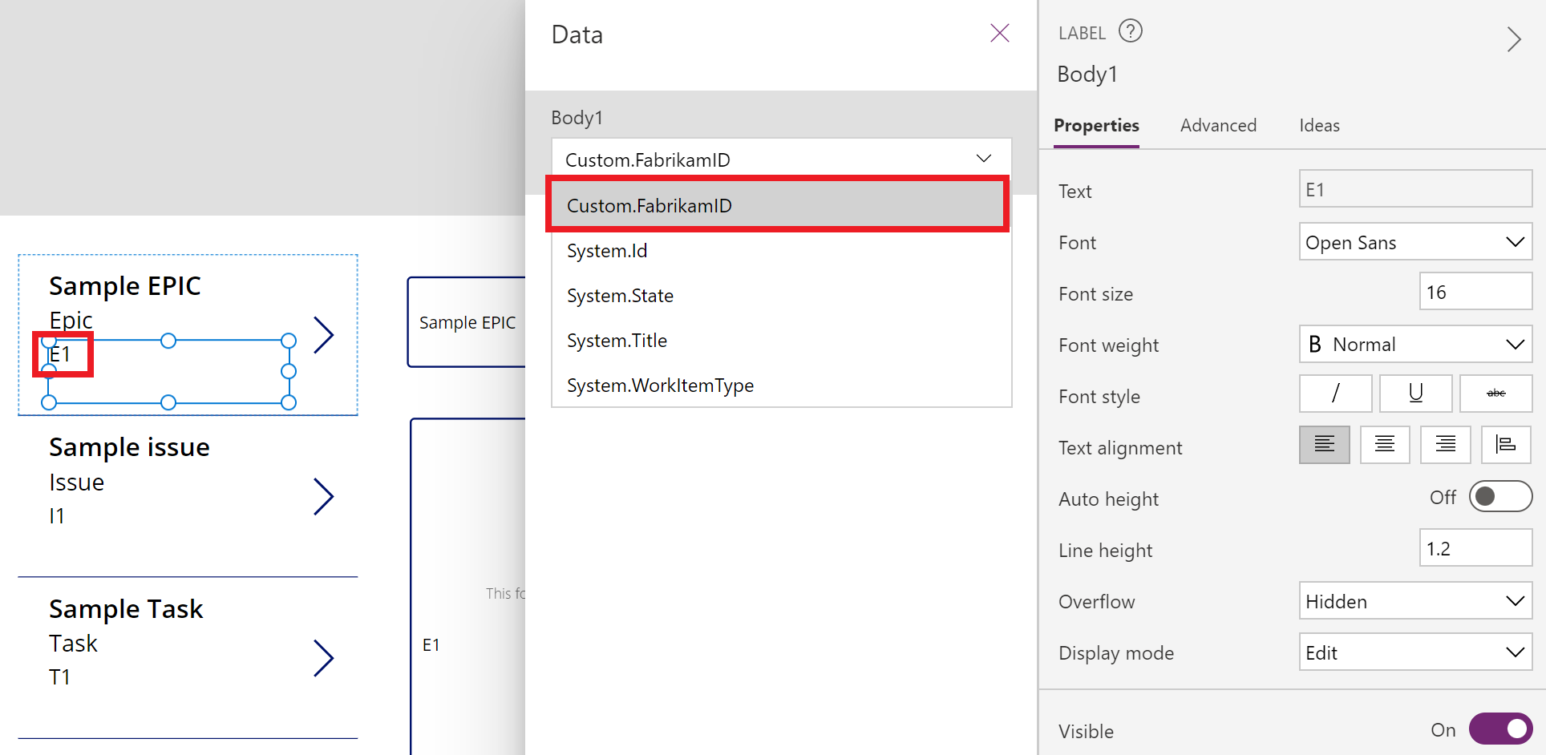The height and width of the screenshot is (755, 1546).
Task: Set text alignment to justify
Action: (1506, 445)
